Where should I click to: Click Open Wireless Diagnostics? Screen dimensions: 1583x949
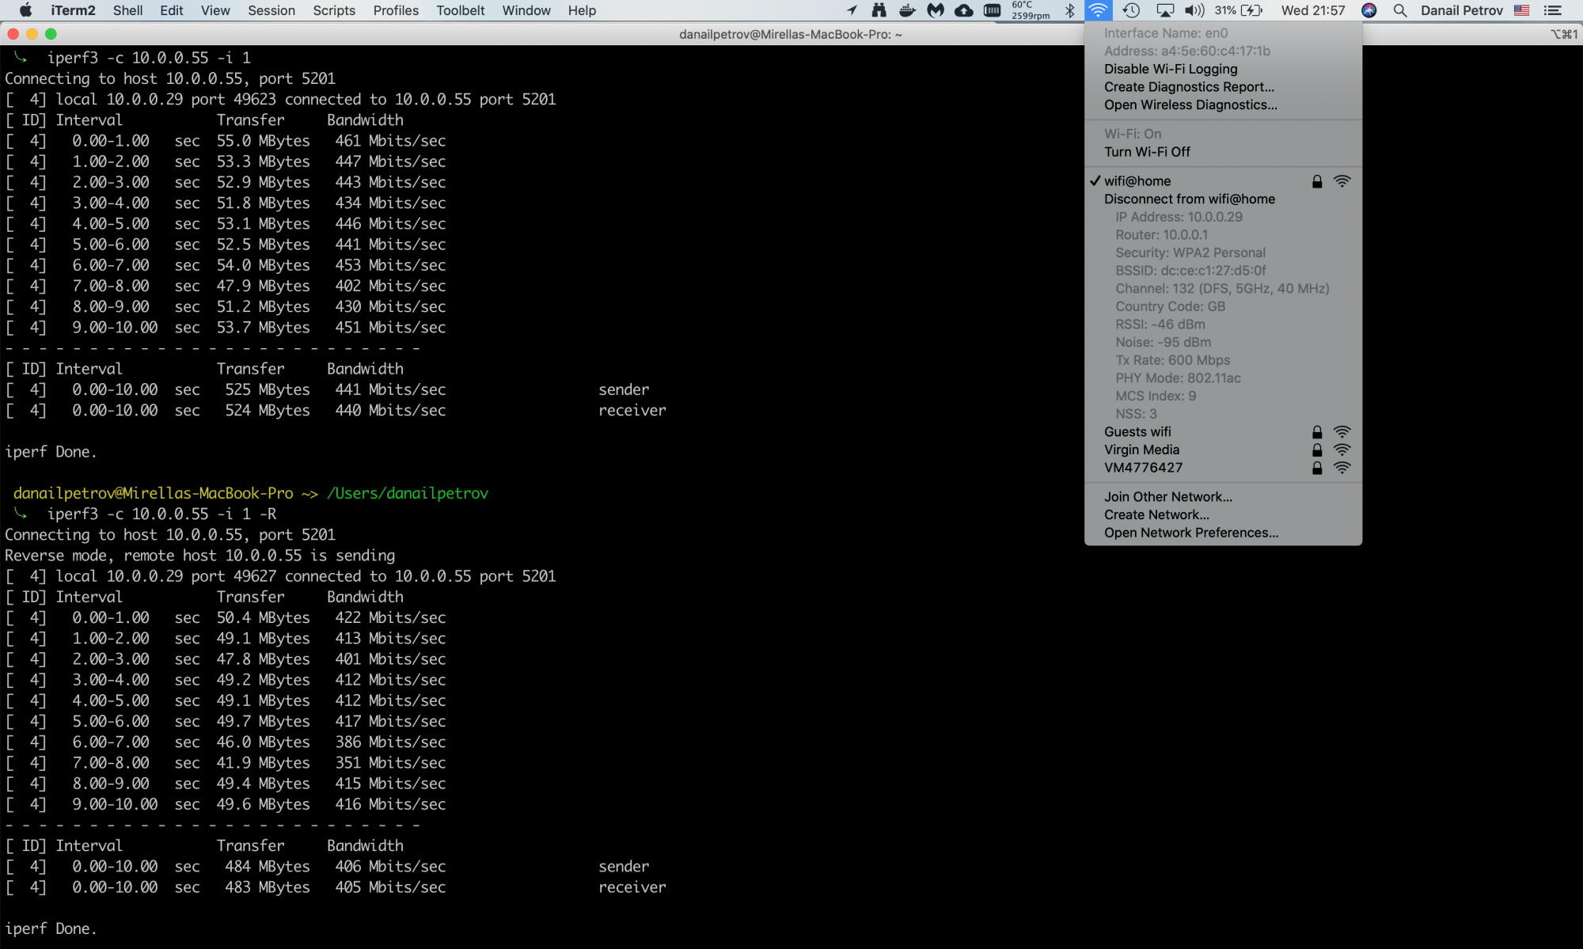[x=1190, y=104]
